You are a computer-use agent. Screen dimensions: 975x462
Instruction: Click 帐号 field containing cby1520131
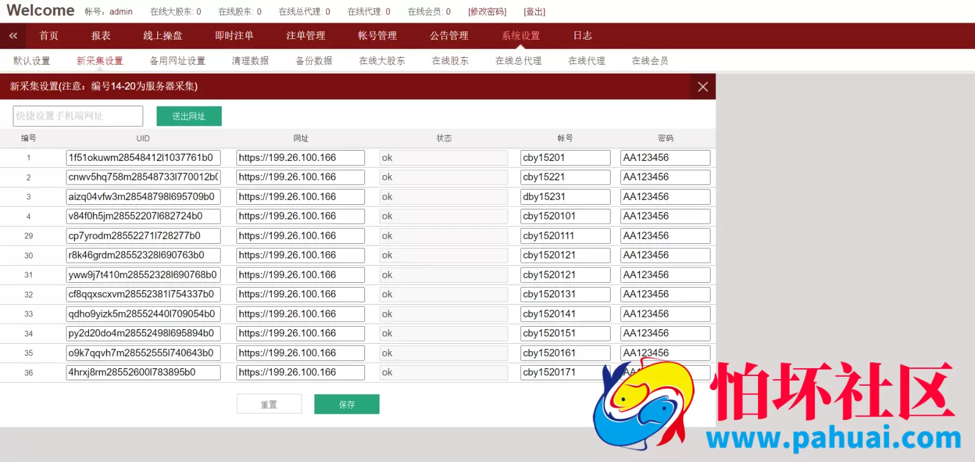(x=565, y=294)
